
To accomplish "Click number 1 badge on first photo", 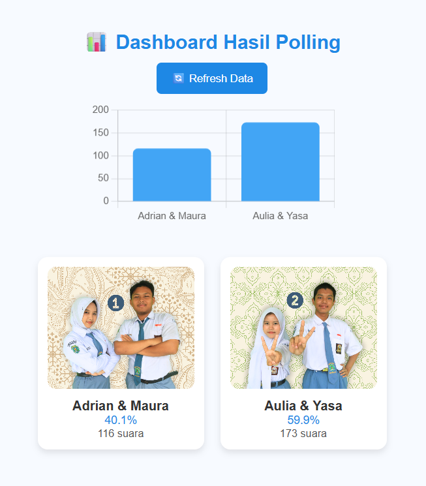I will click(115, 303).
